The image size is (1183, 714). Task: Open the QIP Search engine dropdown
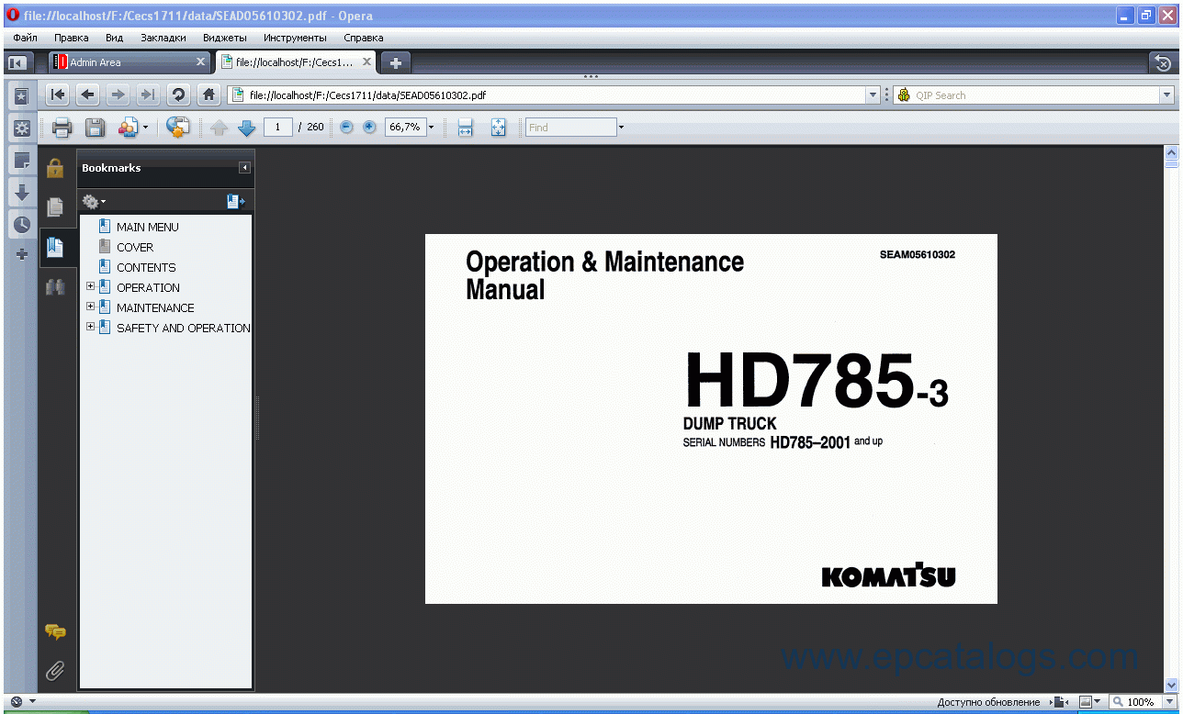[x=1167, y=95]
